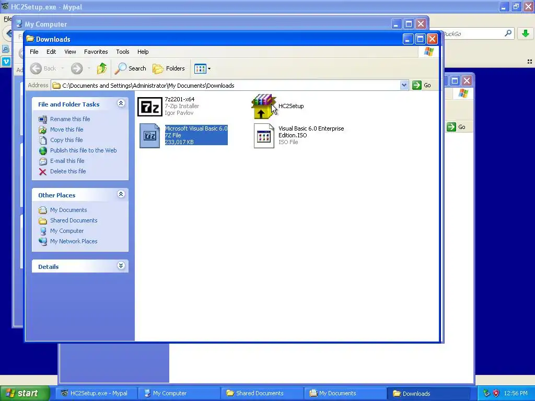Click the red X delete icon
Screen dimensions: 535x401
[43, 171]
